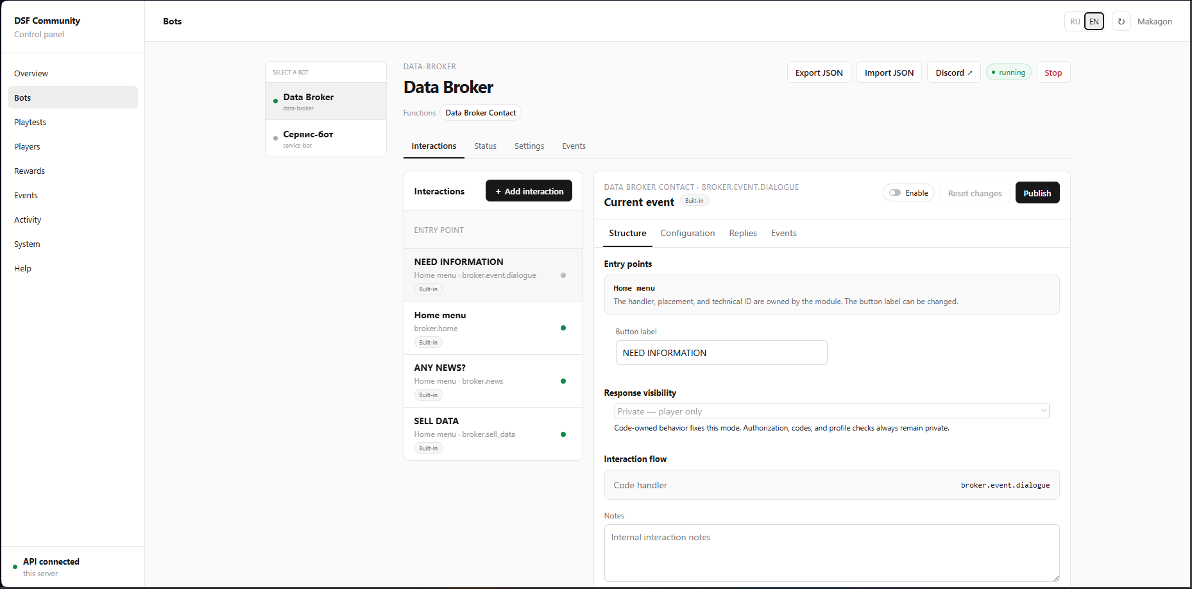Open the Discord external link button
The height and width of the screenshot is (589, 1192).
953,73
